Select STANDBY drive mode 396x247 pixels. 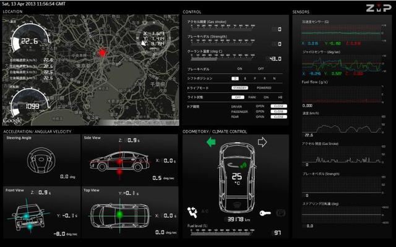239,88
